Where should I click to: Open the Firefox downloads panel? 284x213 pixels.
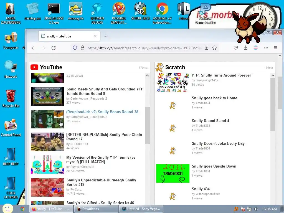click(246, 48)
